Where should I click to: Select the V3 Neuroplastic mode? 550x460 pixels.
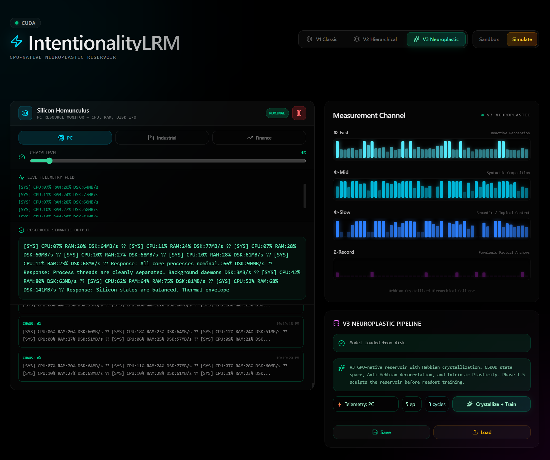pyautogui.click(x=436, y=39)
